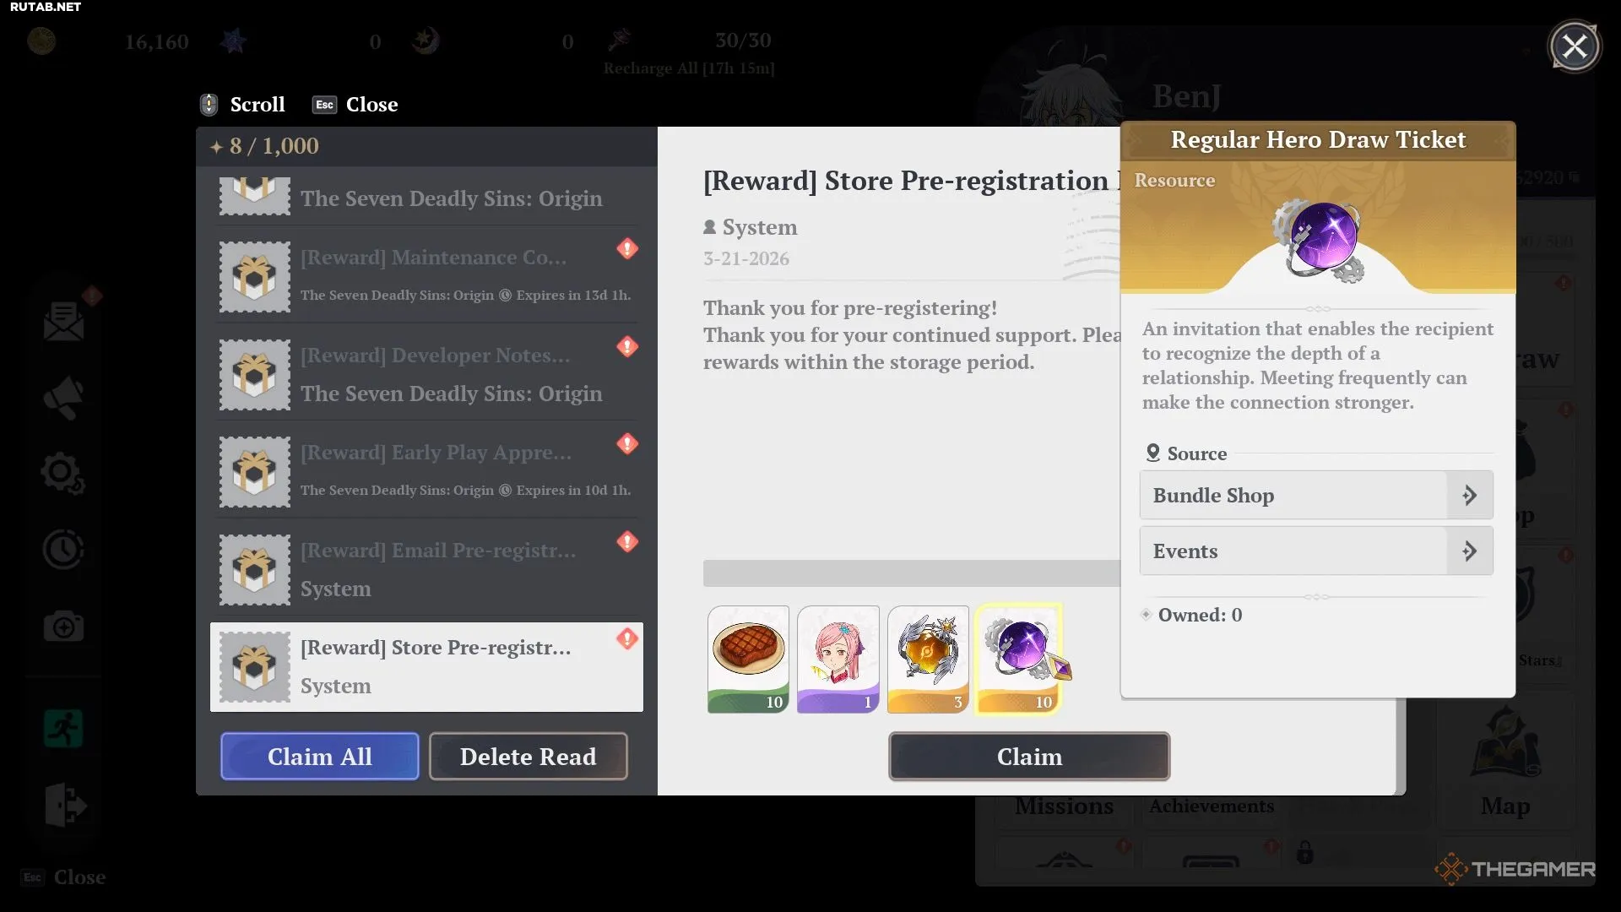Open the megaphone announcements icon

tap(64, 399)
